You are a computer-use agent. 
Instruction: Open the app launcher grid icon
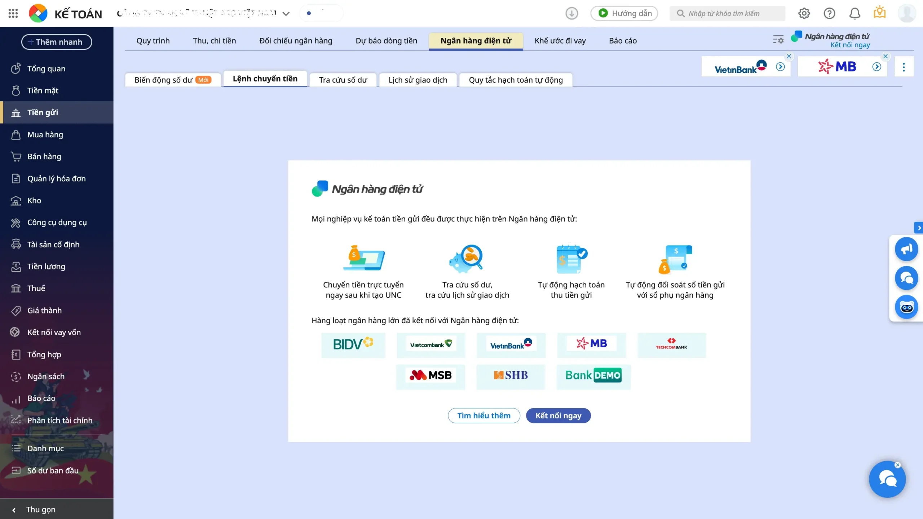13,13
